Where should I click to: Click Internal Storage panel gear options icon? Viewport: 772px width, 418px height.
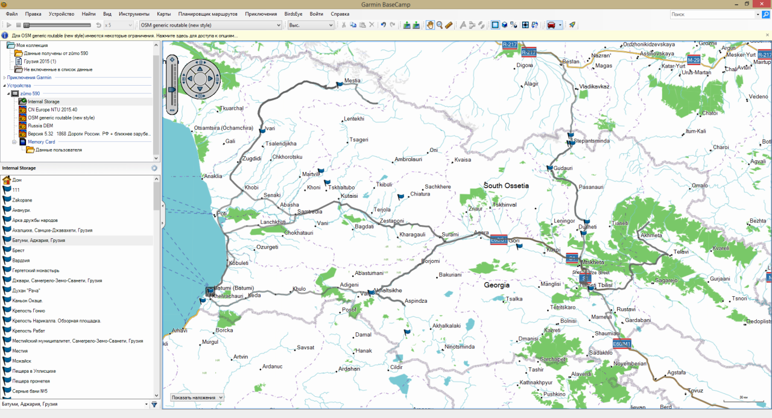[154, 168]
